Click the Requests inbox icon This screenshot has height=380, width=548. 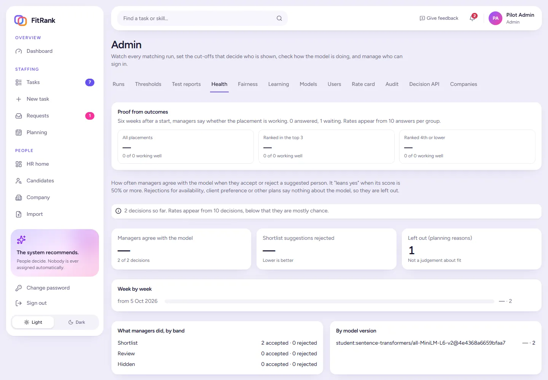click(19, 116)
